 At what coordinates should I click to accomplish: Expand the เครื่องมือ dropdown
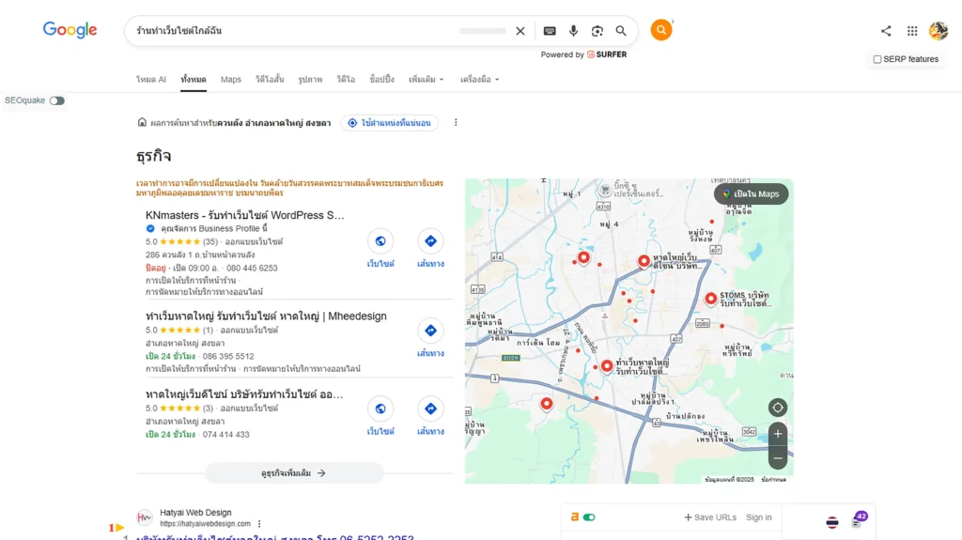pos(479,79)
